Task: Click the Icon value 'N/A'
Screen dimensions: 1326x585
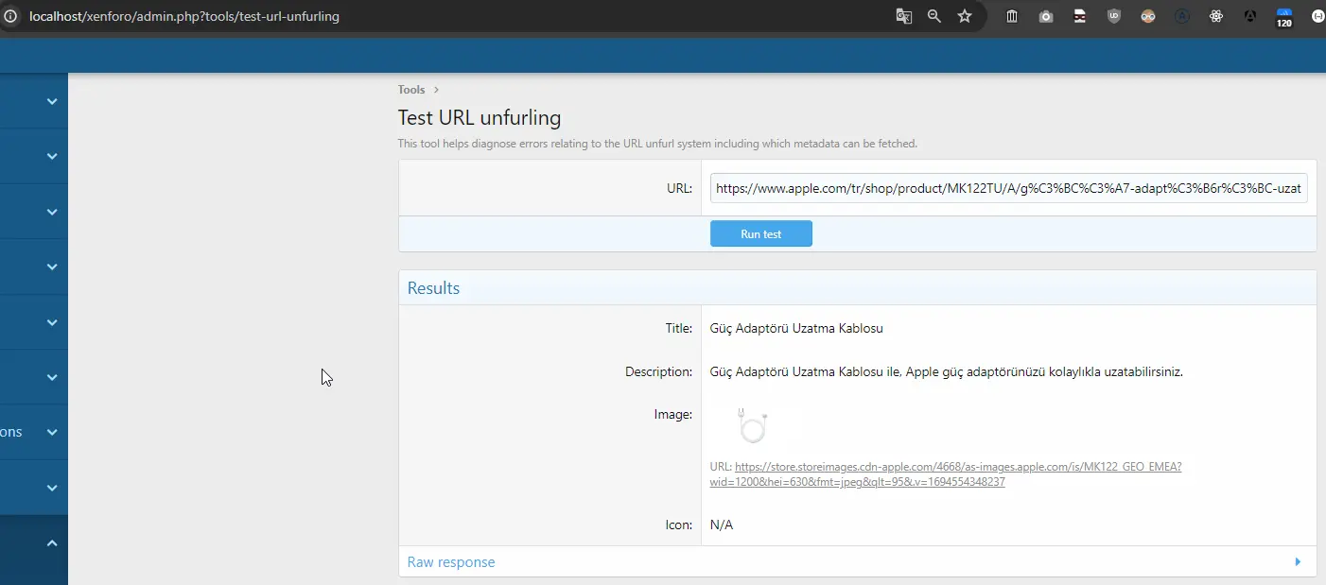Action: point(722,525)
